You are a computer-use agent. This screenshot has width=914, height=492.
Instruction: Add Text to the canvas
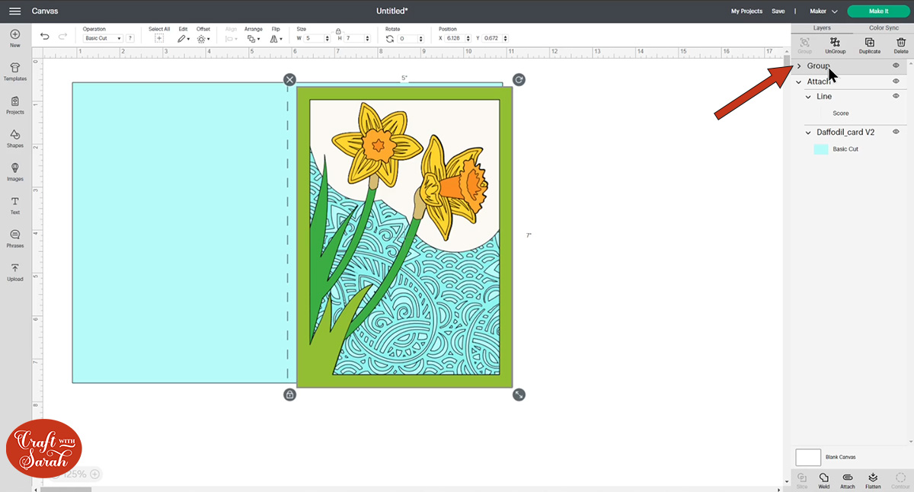(14, 206)
